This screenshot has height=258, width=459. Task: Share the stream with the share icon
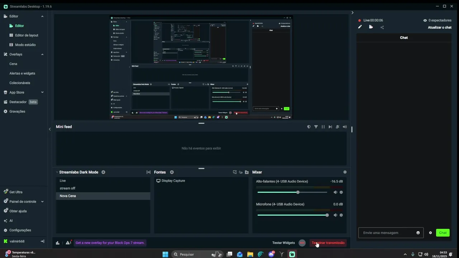[x=382, y=27]
